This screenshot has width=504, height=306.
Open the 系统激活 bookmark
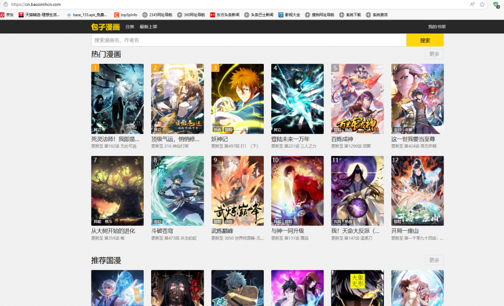click(x=377, y=15)
